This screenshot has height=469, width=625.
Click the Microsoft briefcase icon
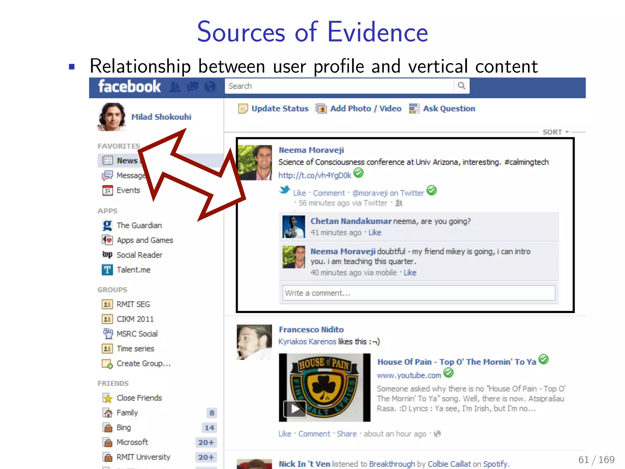[107, 442]
